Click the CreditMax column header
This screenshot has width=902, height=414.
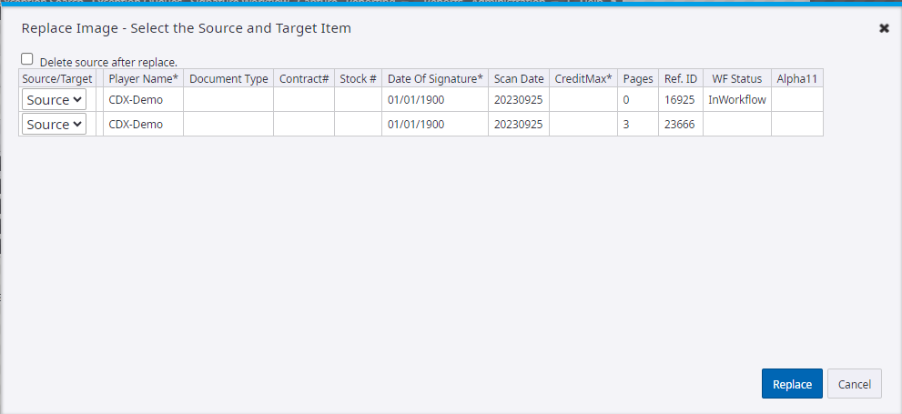click(583, 78)
